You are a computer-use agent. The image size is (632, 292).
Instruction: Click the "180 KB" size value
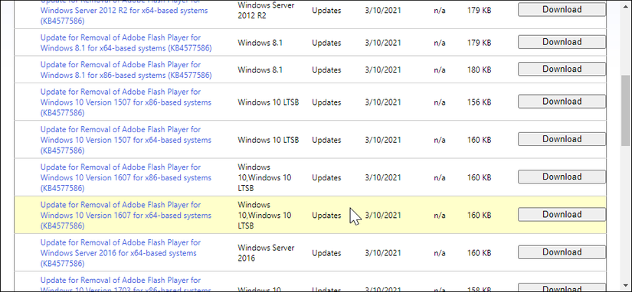[x=480, y=70]
